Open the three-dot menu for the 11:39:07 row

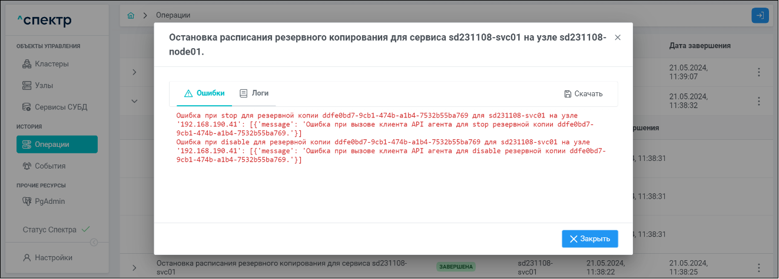pos(759,72)
